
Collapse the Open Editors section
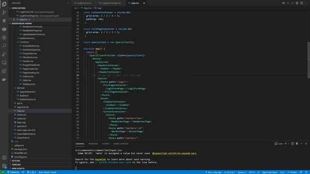click(x=18, y=8)
